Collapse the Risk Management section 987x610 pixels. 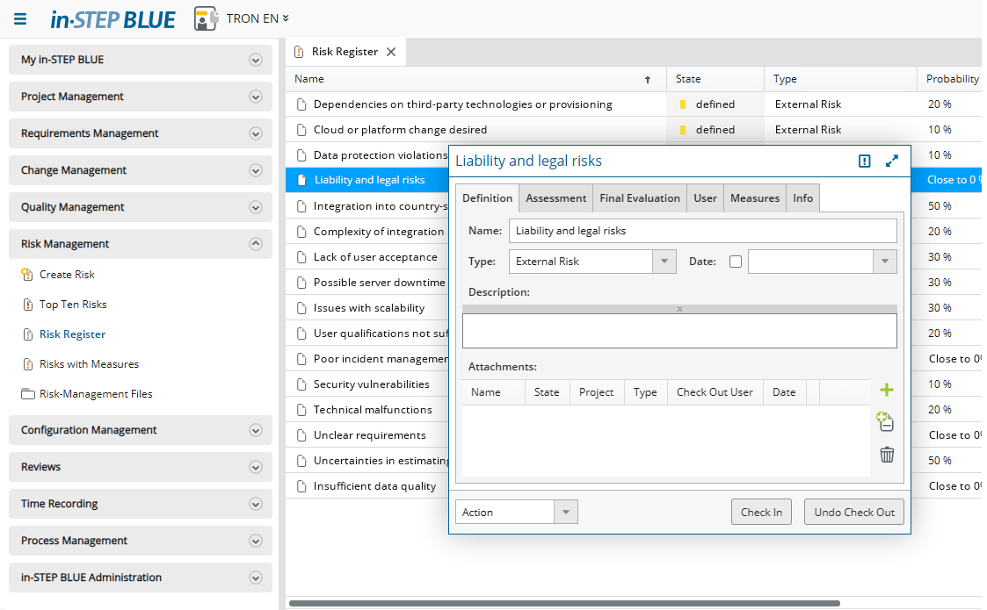coord(256,244)
